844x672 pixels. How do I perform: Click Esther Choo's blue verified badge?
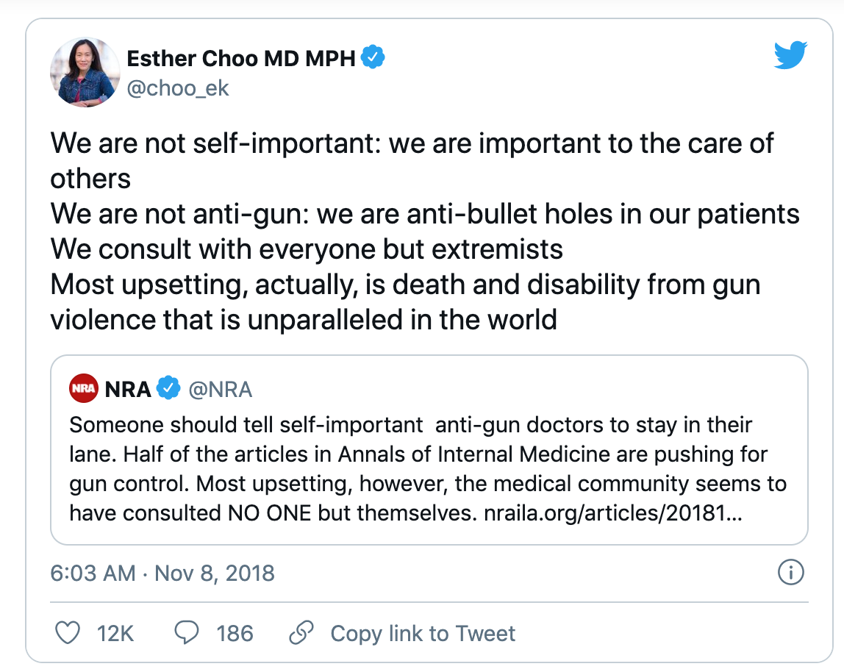coord(373,58)
